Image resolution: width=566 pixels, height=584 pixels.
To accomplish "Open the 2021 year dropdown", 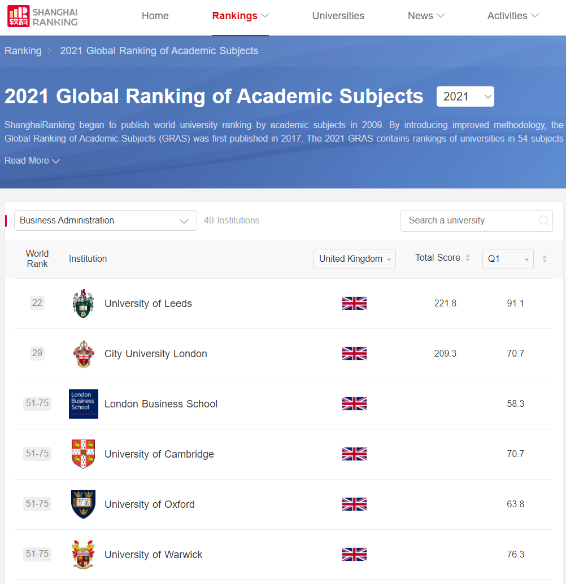I will pyautogui.click(x=465, y=96).
